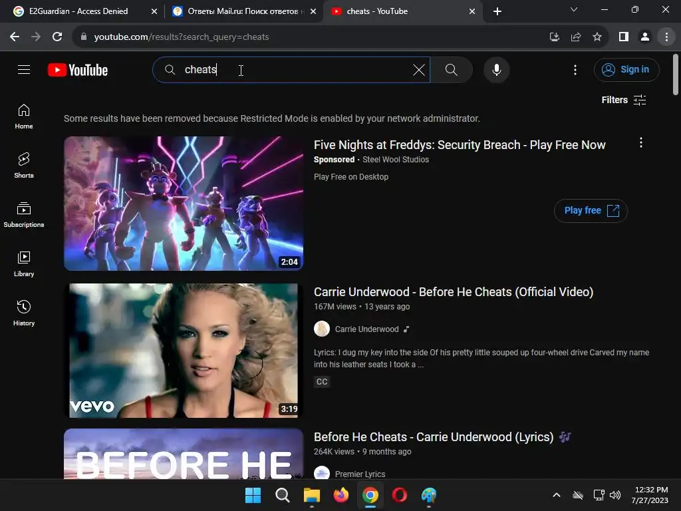This screenshot has width=681, height=511.
Task: Go to the YouTube logo home link
Action: coord(78,70)
